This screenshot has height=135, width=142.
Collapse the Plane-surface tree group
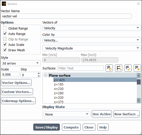click(x=46, y=75)
